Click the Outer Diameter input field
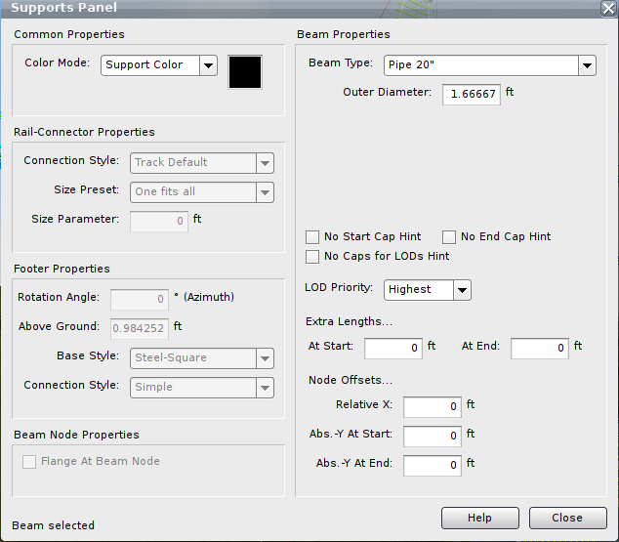Viewport: 619px width, 542px height. (x=472, y=95)
